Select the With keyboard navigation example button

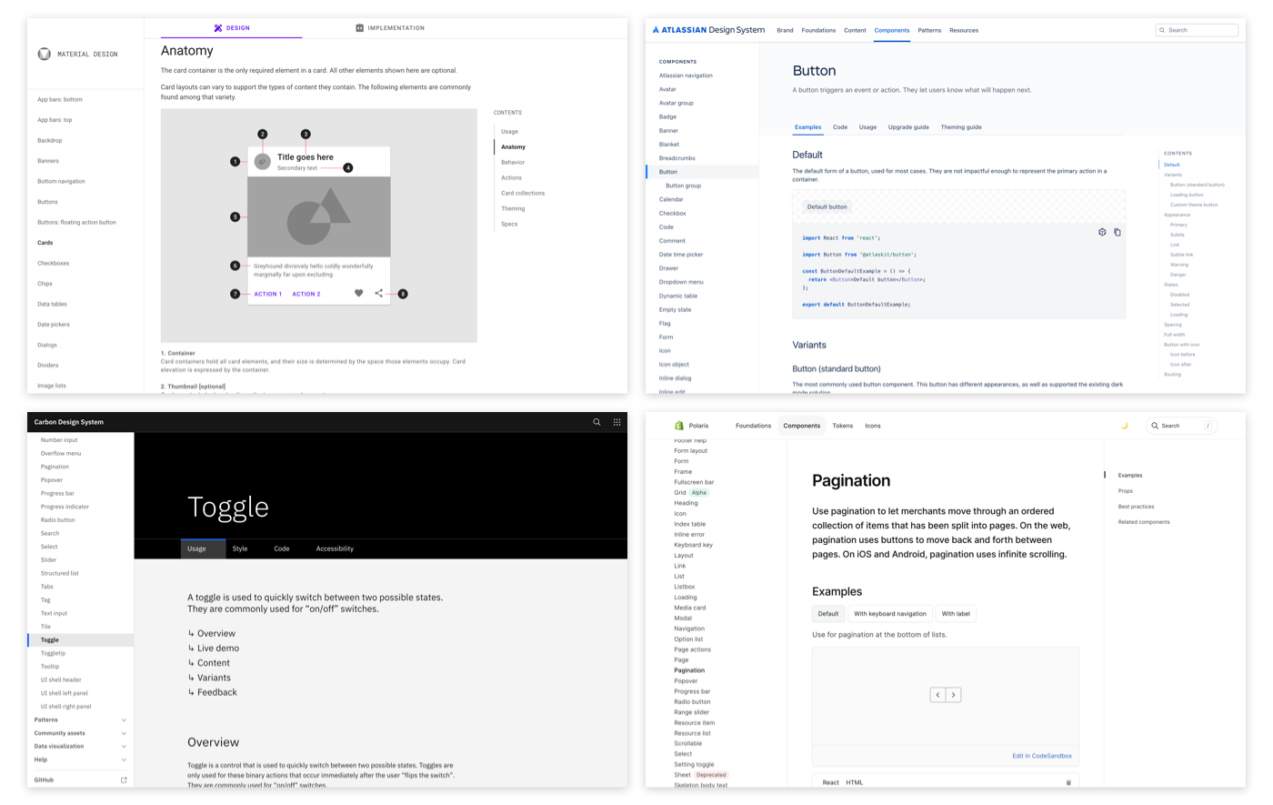(889, 614)
